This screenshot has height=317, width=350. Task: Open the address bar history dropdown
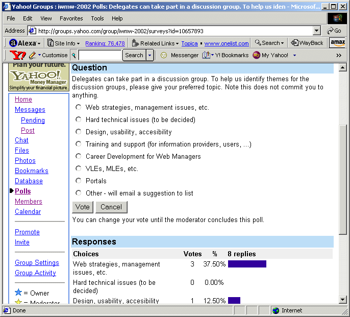(316, 31)
